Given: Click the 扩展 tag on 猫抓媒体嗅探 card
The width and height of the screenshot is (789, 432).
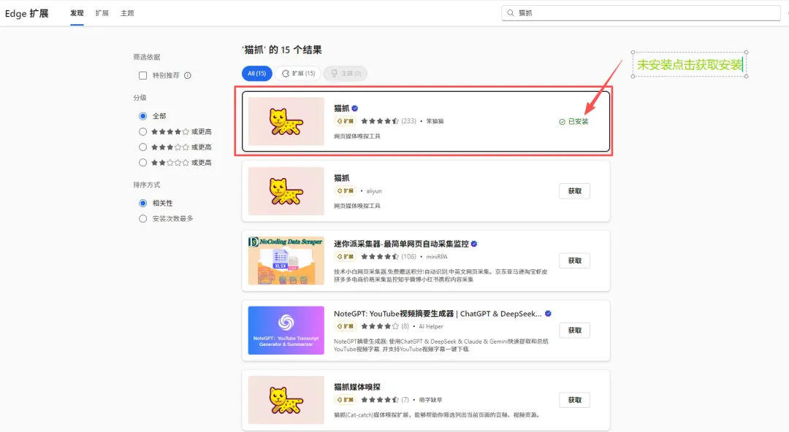Looking at the screenshot, I should tap(345, 400).
